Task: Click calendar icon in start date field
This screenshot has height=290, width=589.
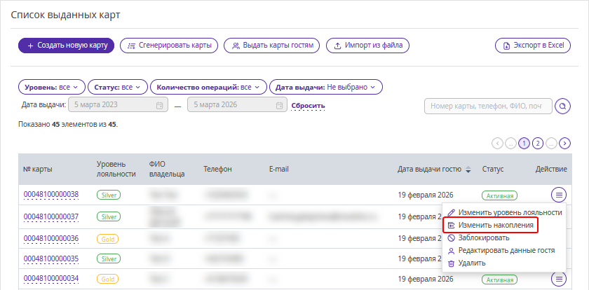Action: pos(159,106)
